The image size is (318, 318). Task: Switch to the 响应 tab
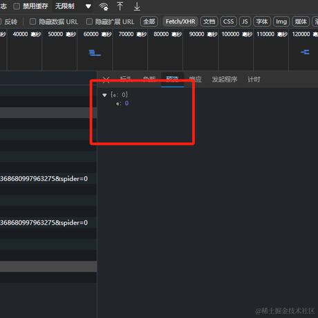pos(195,79)
